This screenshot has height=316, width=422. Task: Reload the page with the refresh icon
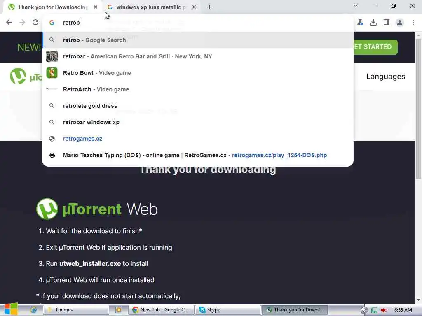(35, 22)
